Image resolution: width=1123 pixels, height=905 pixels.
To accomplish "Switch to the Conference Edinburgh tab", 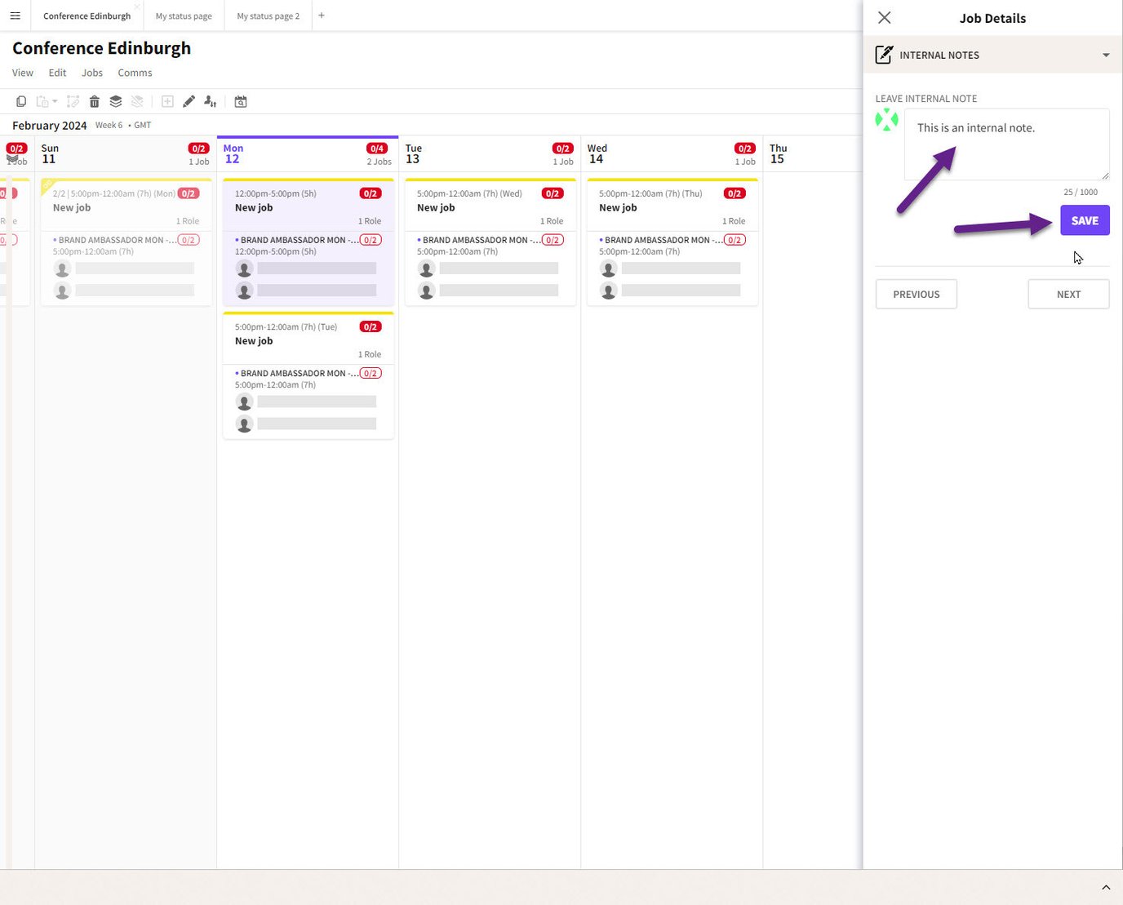I will click(87, 16).
